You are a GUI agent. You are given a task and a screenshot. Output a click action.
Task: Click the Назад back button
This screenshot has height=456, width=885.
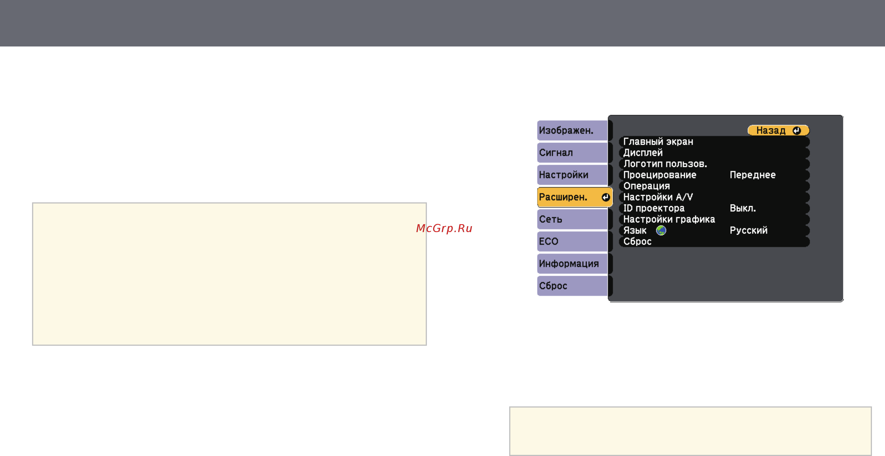point(778,130)
